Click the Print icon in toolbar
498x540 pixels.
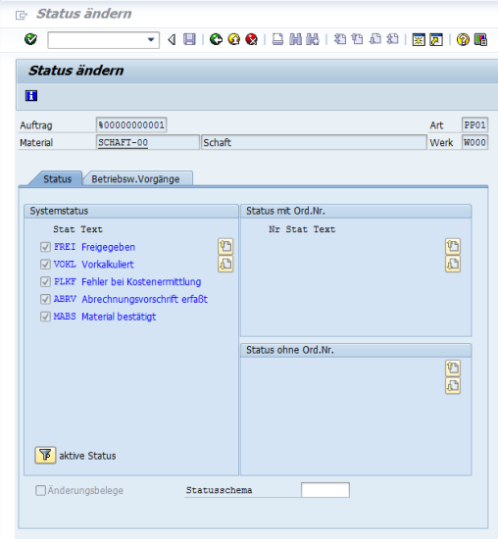[277, 39]
